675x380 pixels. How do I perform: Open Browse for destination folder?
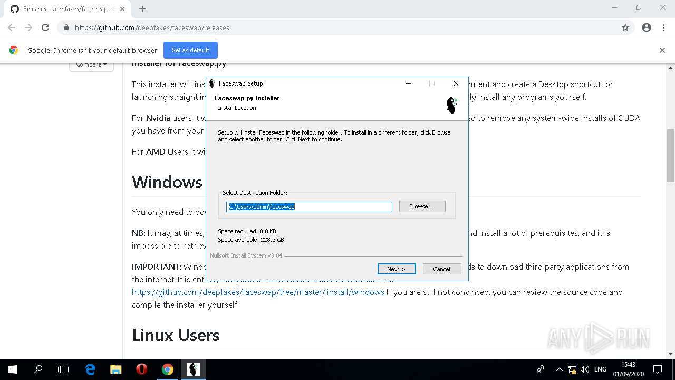click(x=422, y=206)
